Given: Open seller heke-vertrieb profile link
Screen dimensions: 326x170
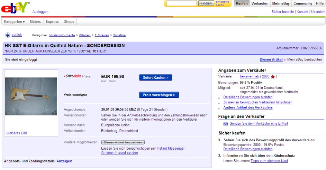Looking at the screenshot, I should pos(249,76).
